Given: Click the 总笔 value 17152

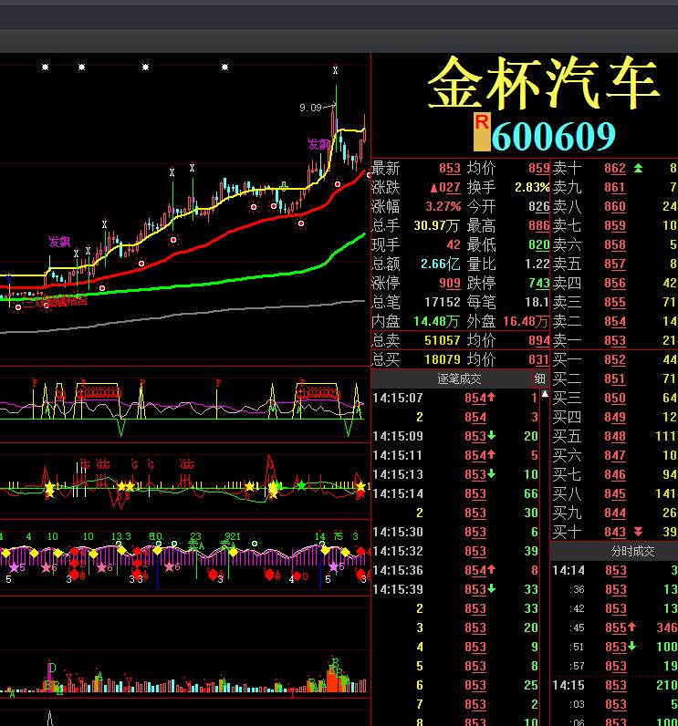Looking at the screenshot, I should (443, 302).
